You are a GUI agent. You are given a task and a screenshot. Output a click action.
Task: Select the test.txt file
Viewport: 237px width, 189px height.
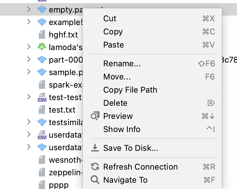click(62, 110)
